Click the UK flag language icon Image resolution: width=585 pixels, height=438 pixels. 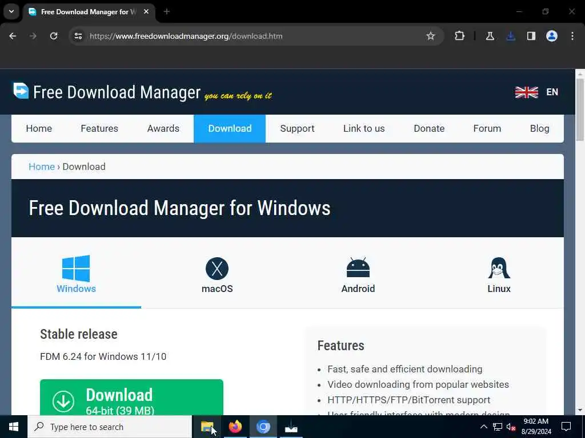(526, 92)
